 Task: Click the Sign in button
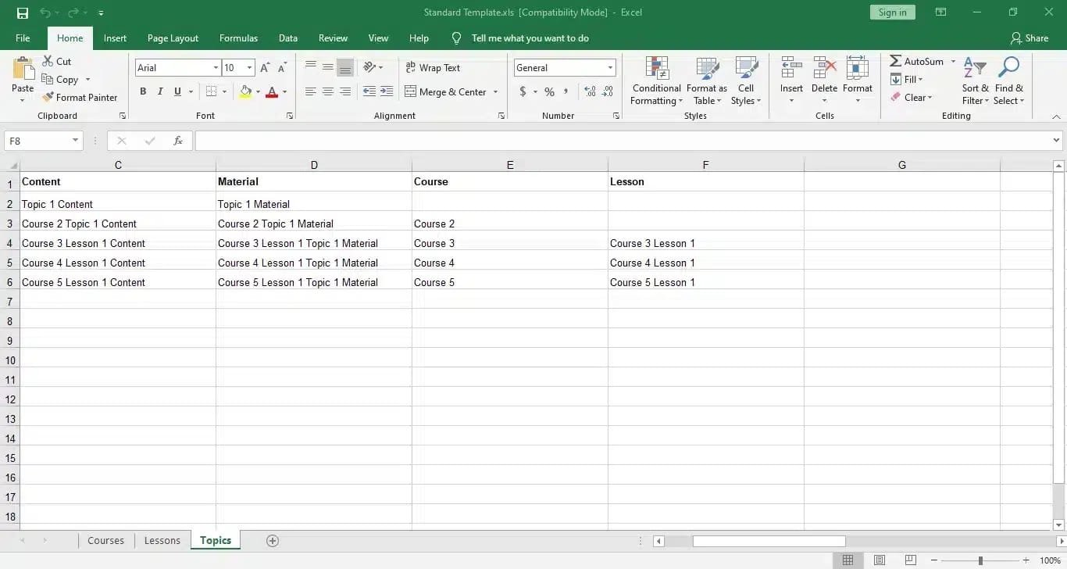892,13
